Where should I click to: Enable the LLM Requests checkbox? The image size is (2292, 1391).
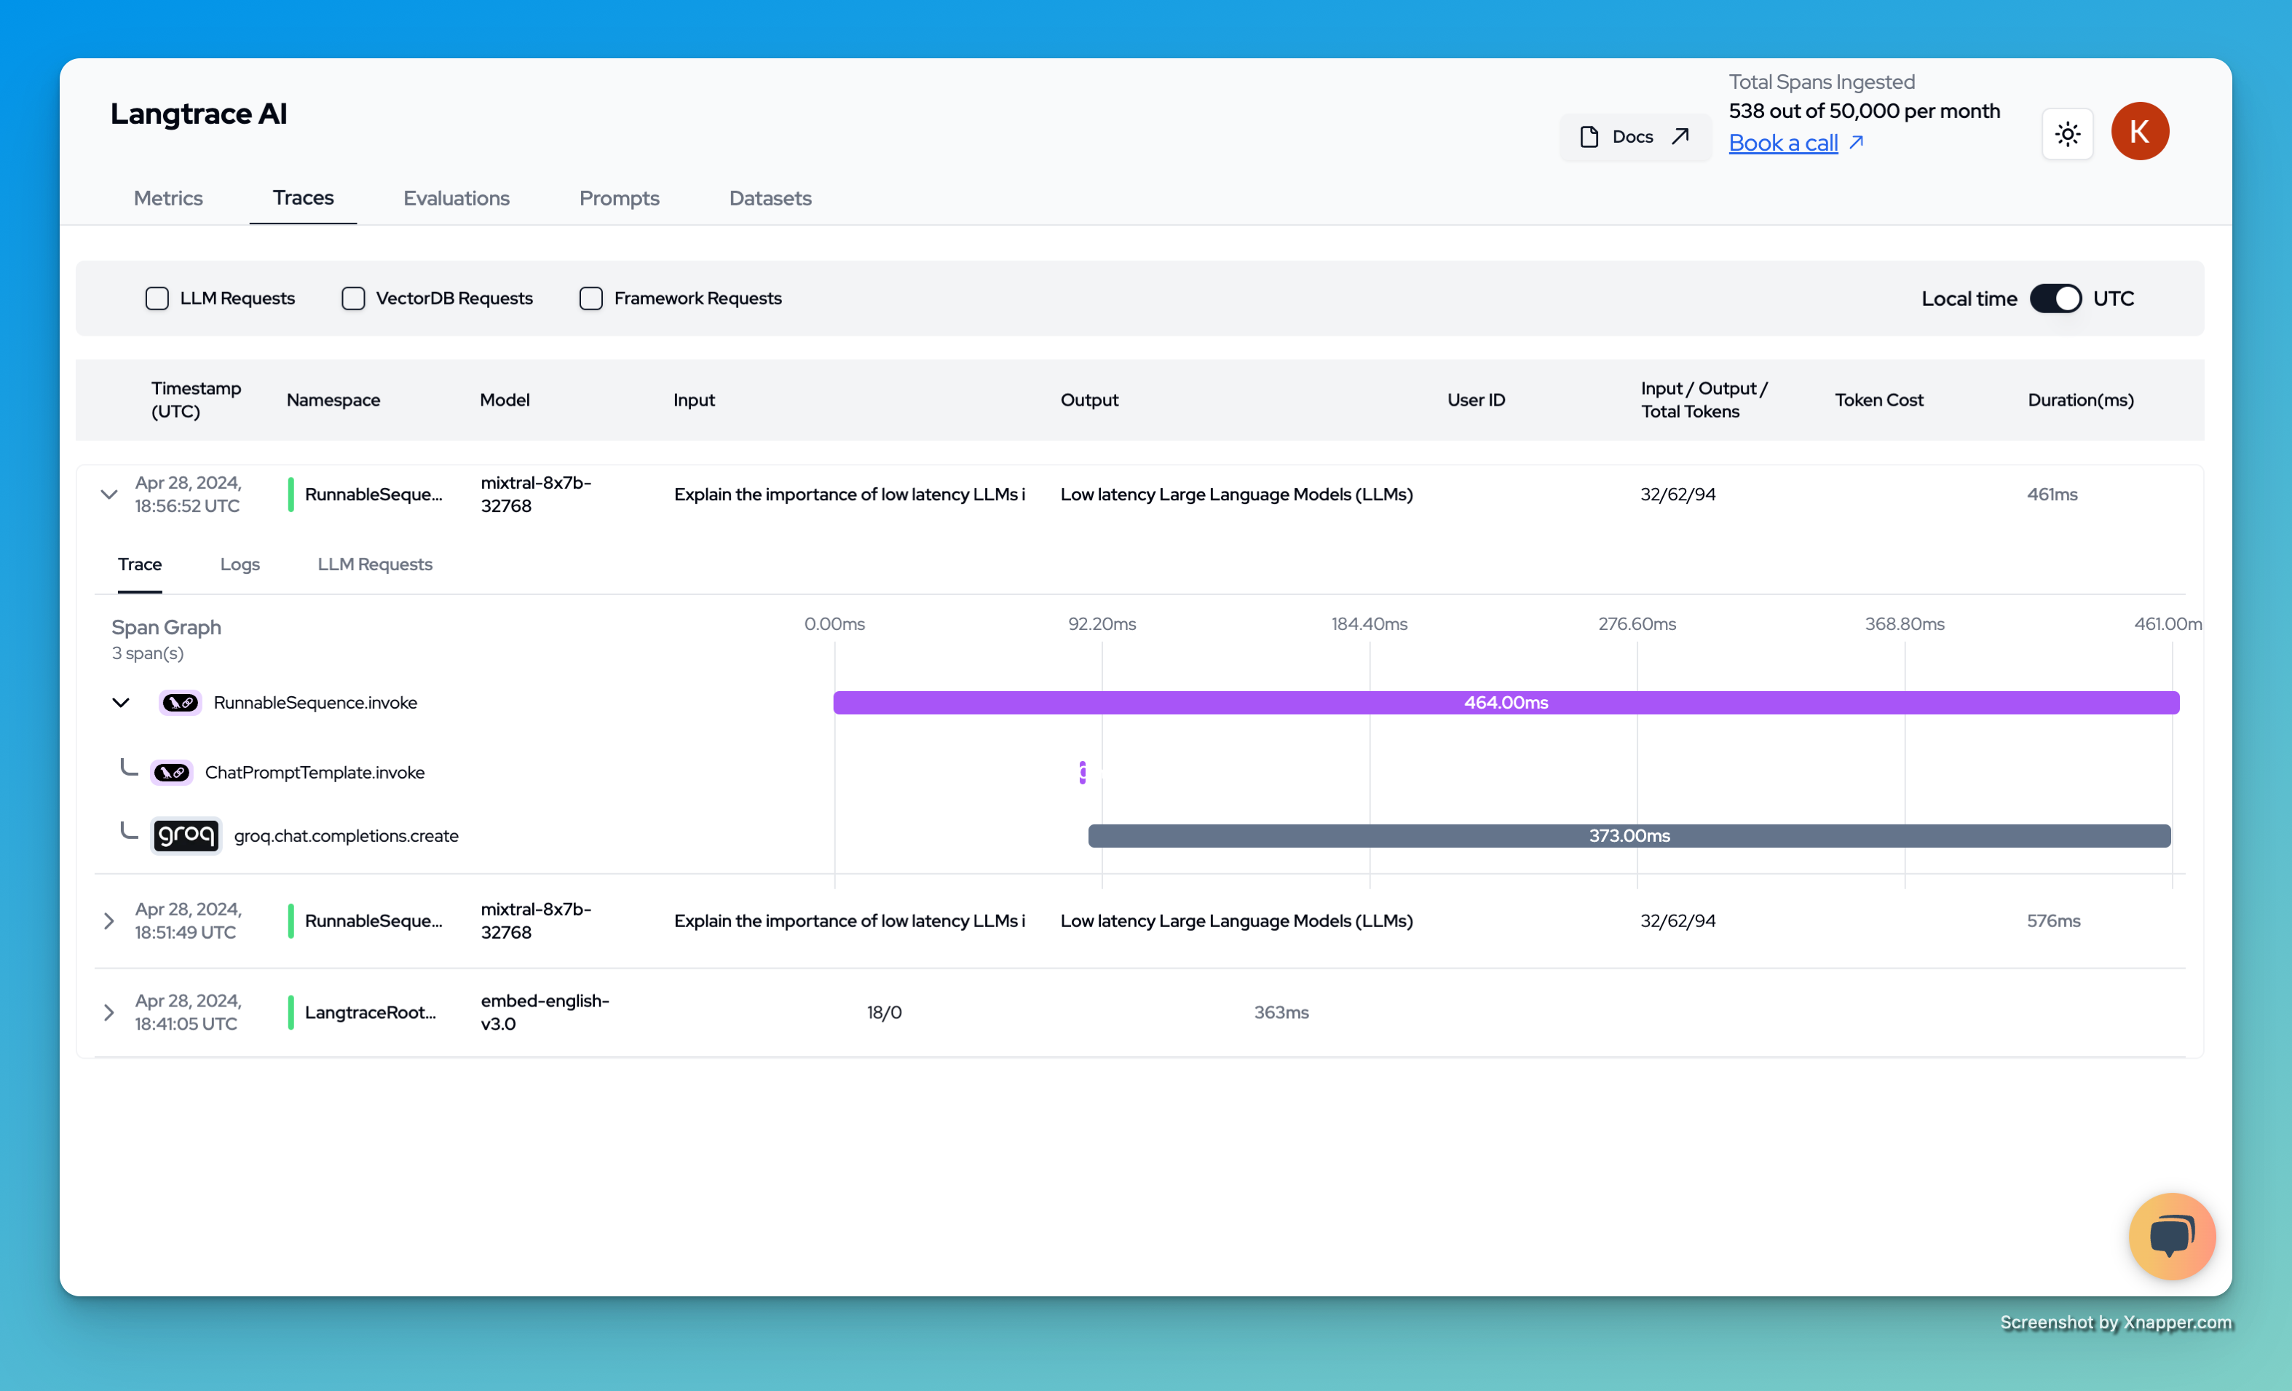tap(157, 299)
